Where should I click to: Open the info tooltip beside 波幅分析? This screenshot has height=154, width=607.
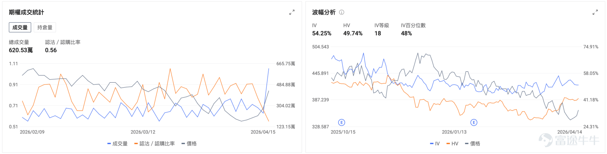[x=341, y=12]
